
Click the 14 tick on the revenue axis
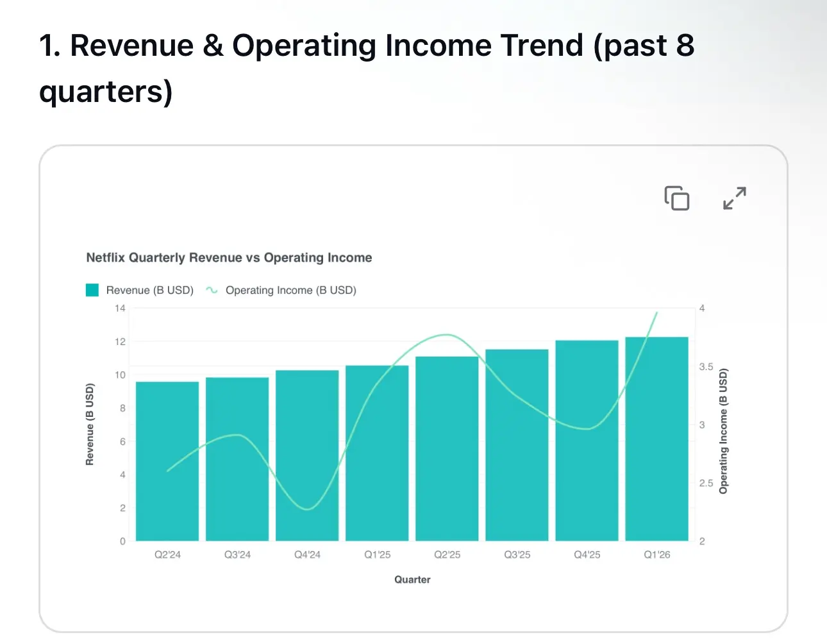pyautogui.click(x=120, y=309)
